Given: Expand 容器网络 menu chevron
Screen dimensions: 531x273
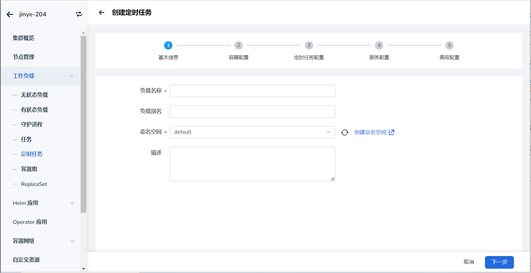Looking at the screenshot, I should (x=72, y=241).
